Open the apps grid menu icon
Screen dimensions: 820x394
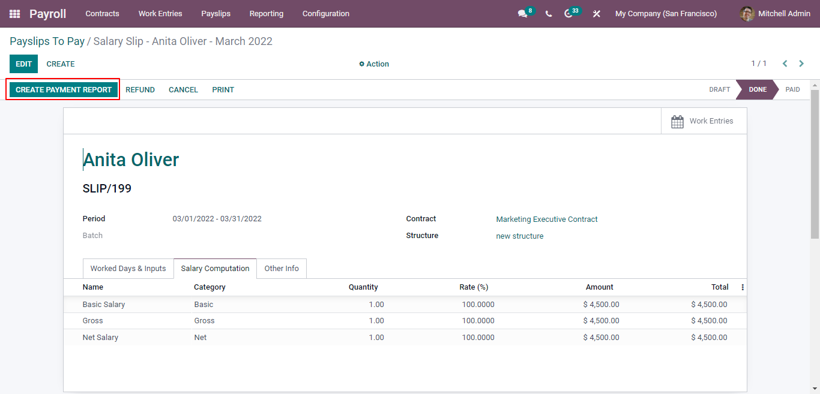[14, 14]
